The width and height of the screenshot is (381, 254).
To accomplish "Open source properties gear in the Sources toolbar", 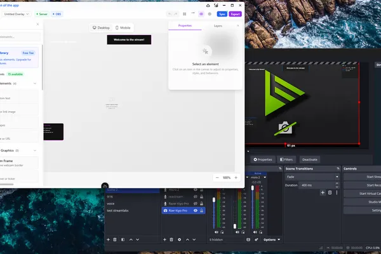I will (x=179, y=239).
